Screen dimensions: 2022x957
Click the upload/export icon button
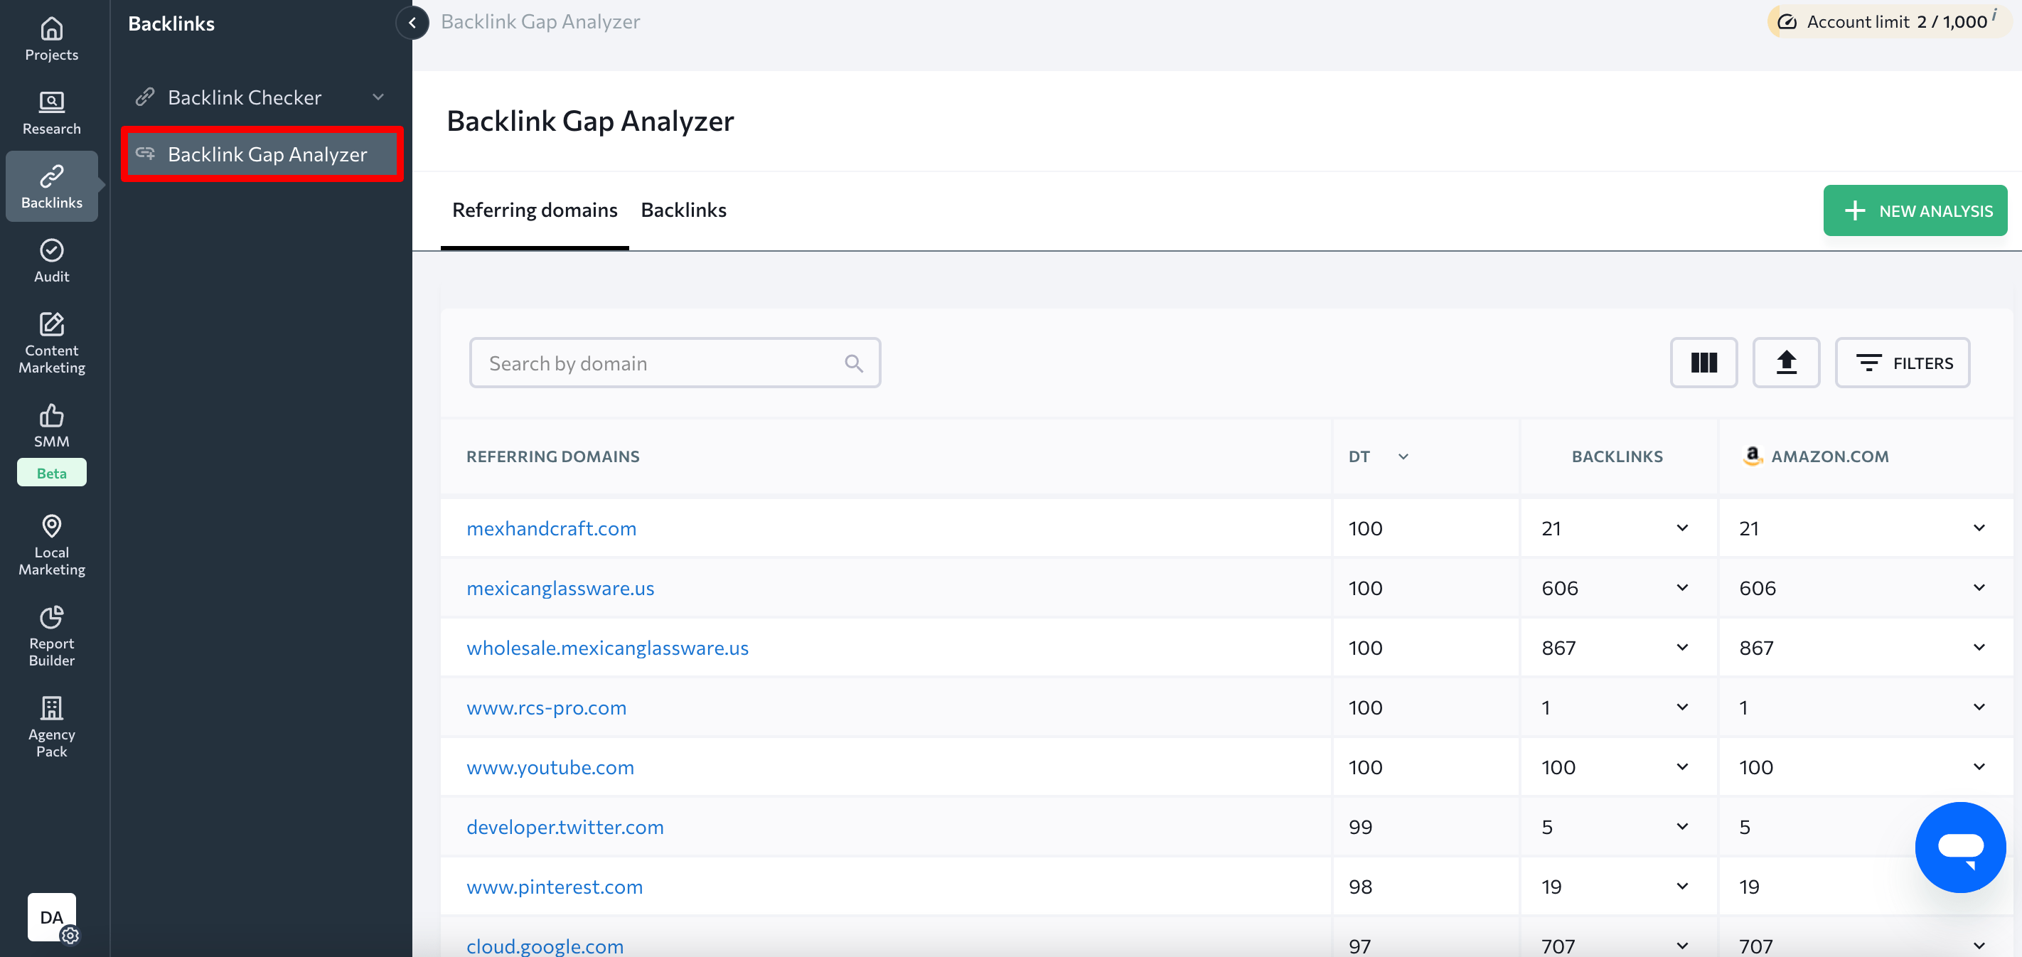pos(1786,363)
